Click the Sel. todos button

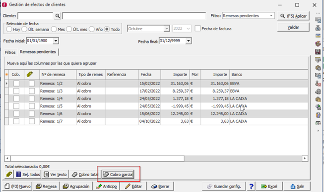(x=28, y=175)
